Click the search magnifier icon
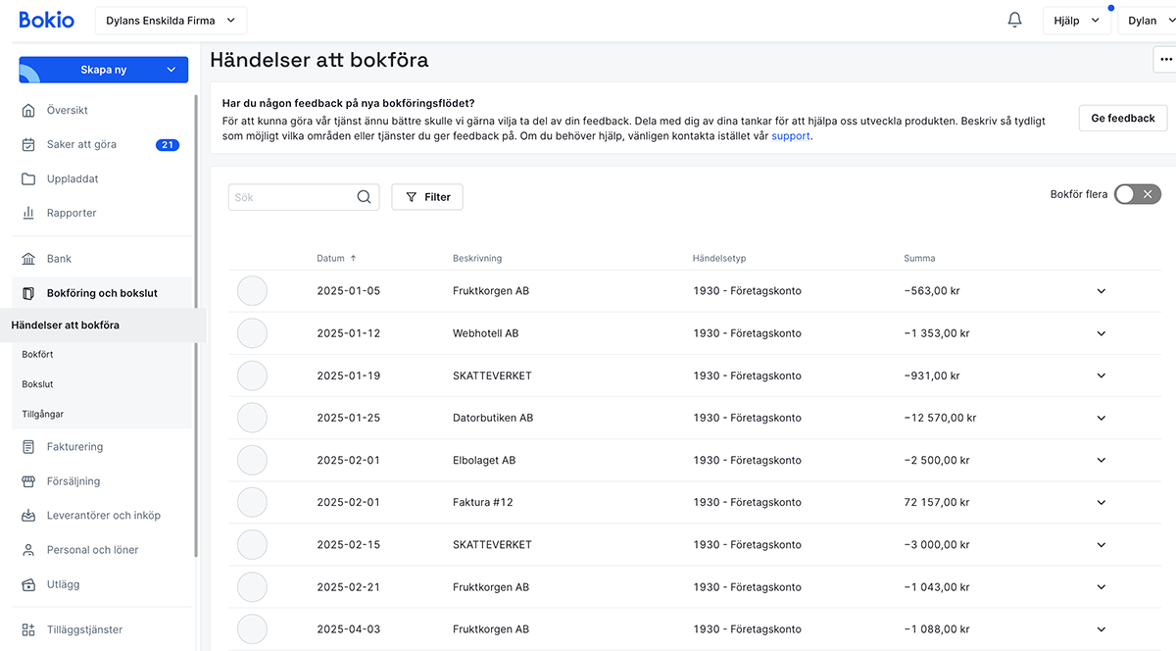This screenshot has width=1176, height=651. point(364,197)
